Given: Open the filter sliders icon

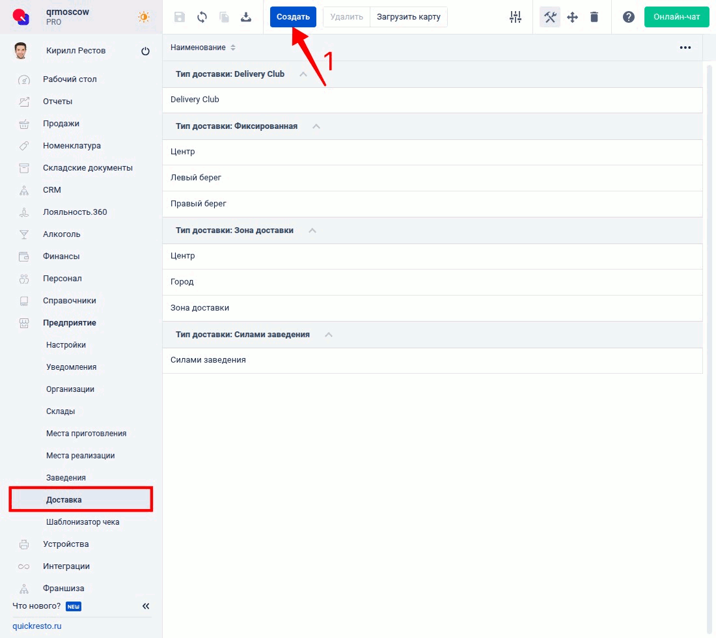Looking at the screenshot, I should coord(516,18).
